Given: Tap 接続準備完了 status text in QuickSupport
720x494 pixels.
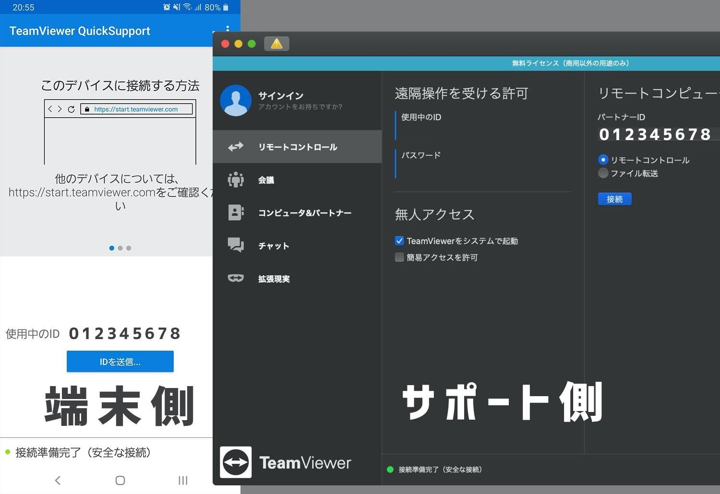Looking at the screenshot, I should [x=83, y=452].
